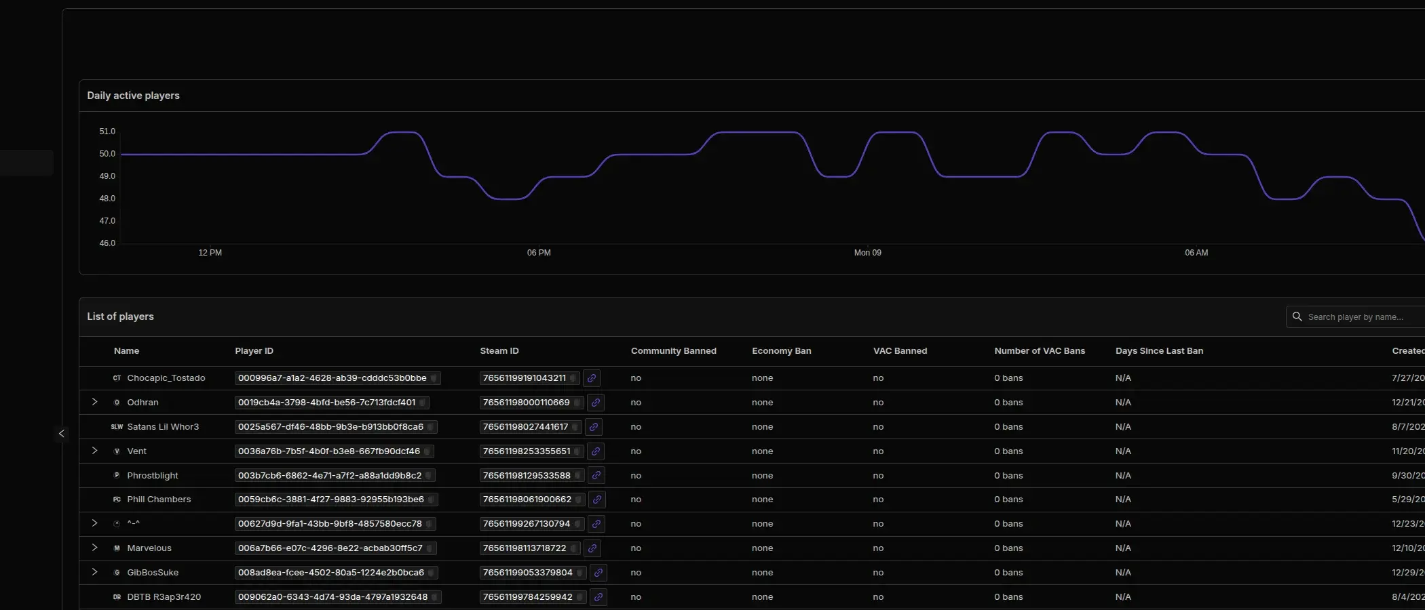The image size is (1425, 610).
Task: Expand the Vent player row
Action: [x=94, y=451]
